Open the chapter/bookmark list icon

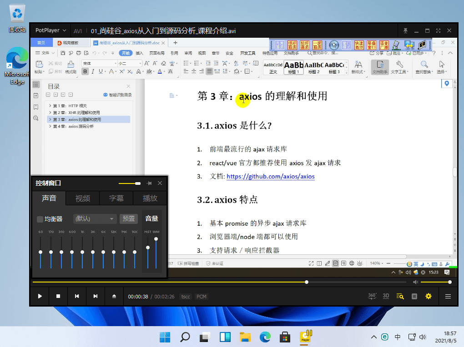(414, 296)
